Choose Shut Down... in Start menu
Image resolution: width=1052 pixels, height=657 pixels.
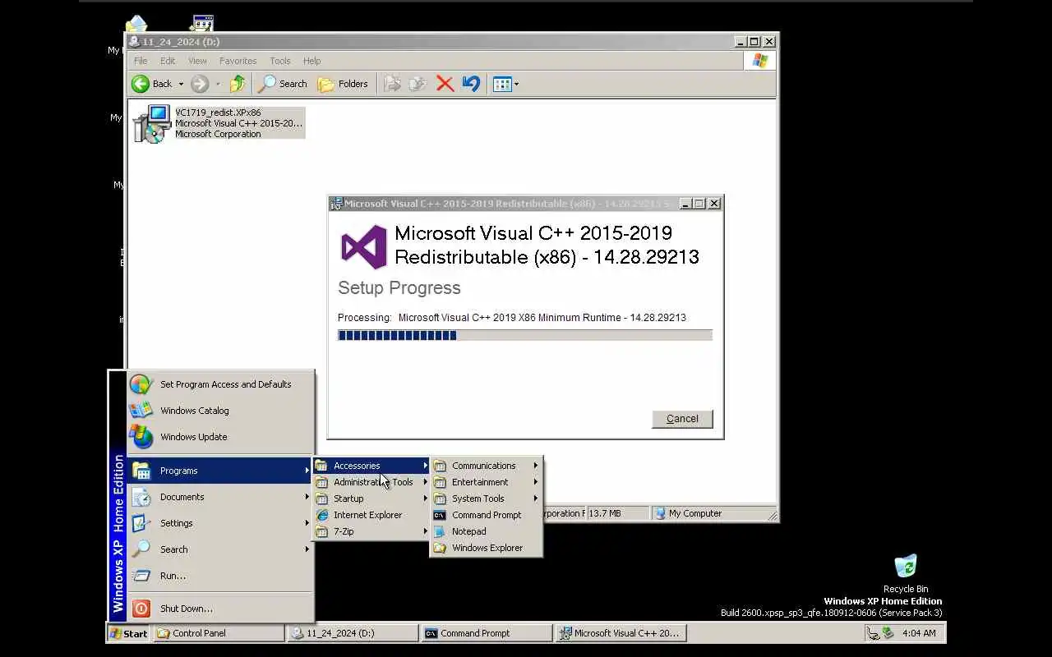coord(220,609)
